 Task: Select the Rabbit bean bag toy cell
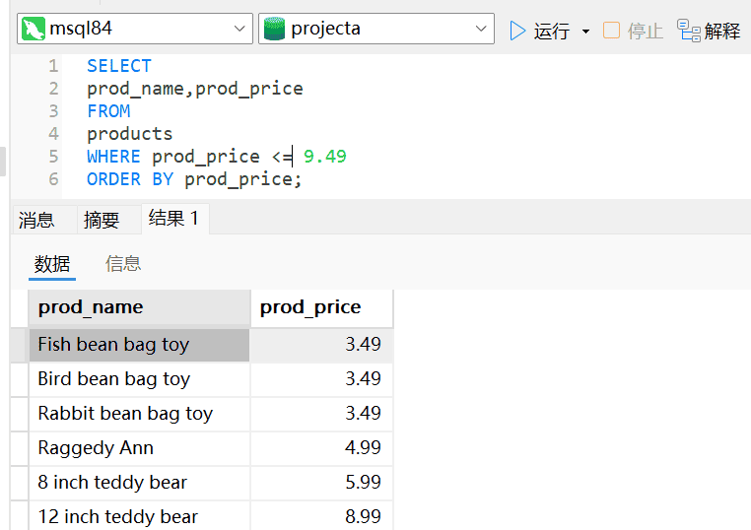click(x=139, y=414)
